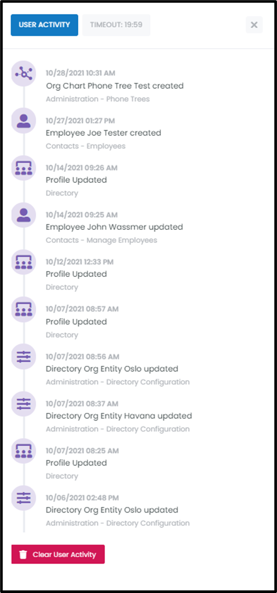The width and height of the screenshot is (277, 593).
Task: Open Org Chart Phone Tree Test created entry
Action: coord(114,86)
